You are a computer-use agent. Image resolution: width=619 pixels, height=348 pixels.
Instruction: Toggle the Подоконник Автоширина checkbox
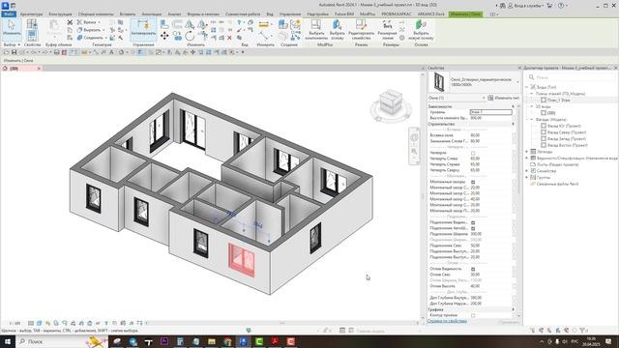click(x=473, y=228)
